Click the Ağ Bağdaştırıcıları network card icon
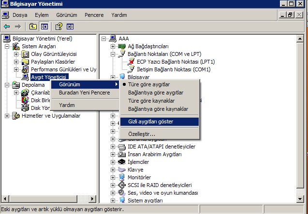This screenshot has height=214, width=308. 122,46
